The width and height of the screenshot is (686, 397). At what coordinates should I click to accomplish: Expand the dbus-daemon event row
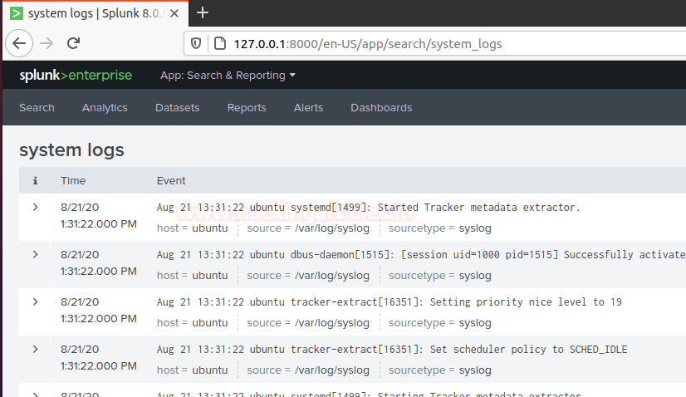35,254
